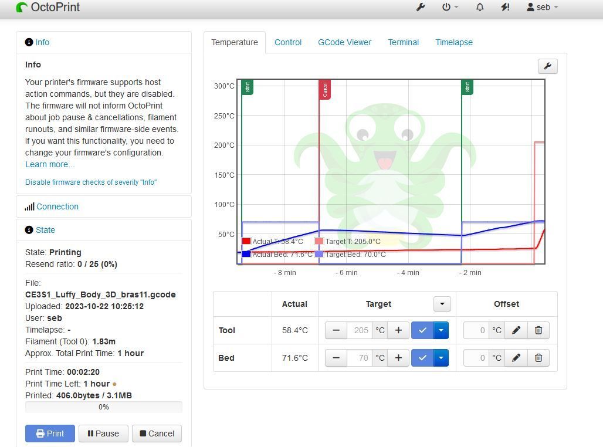Open the seb user menu
The width and height of the screenshot is (603, 447).
tap(542, 7)
